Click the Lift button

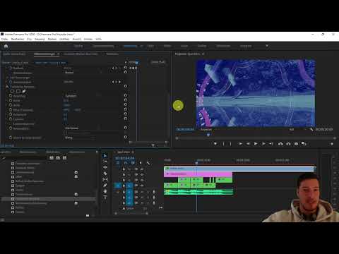click(x=280, y=143)
